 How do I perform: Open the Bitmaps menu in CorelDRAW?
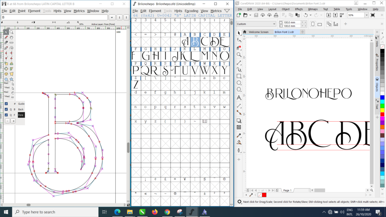[x=313, y=9]
